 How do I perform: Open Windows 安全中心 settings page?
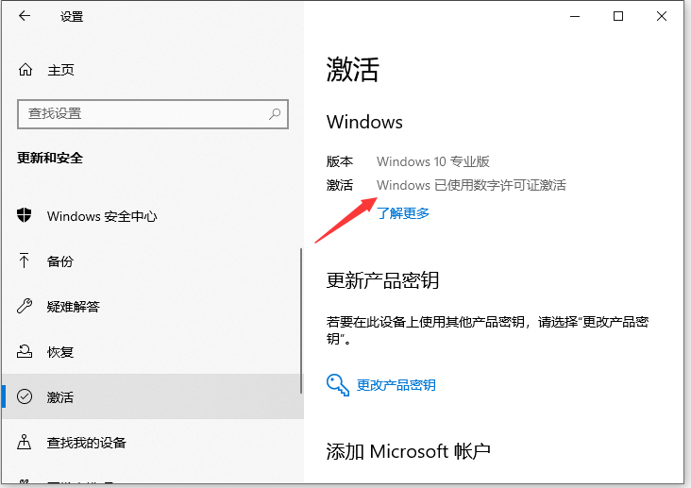(102, 216)
